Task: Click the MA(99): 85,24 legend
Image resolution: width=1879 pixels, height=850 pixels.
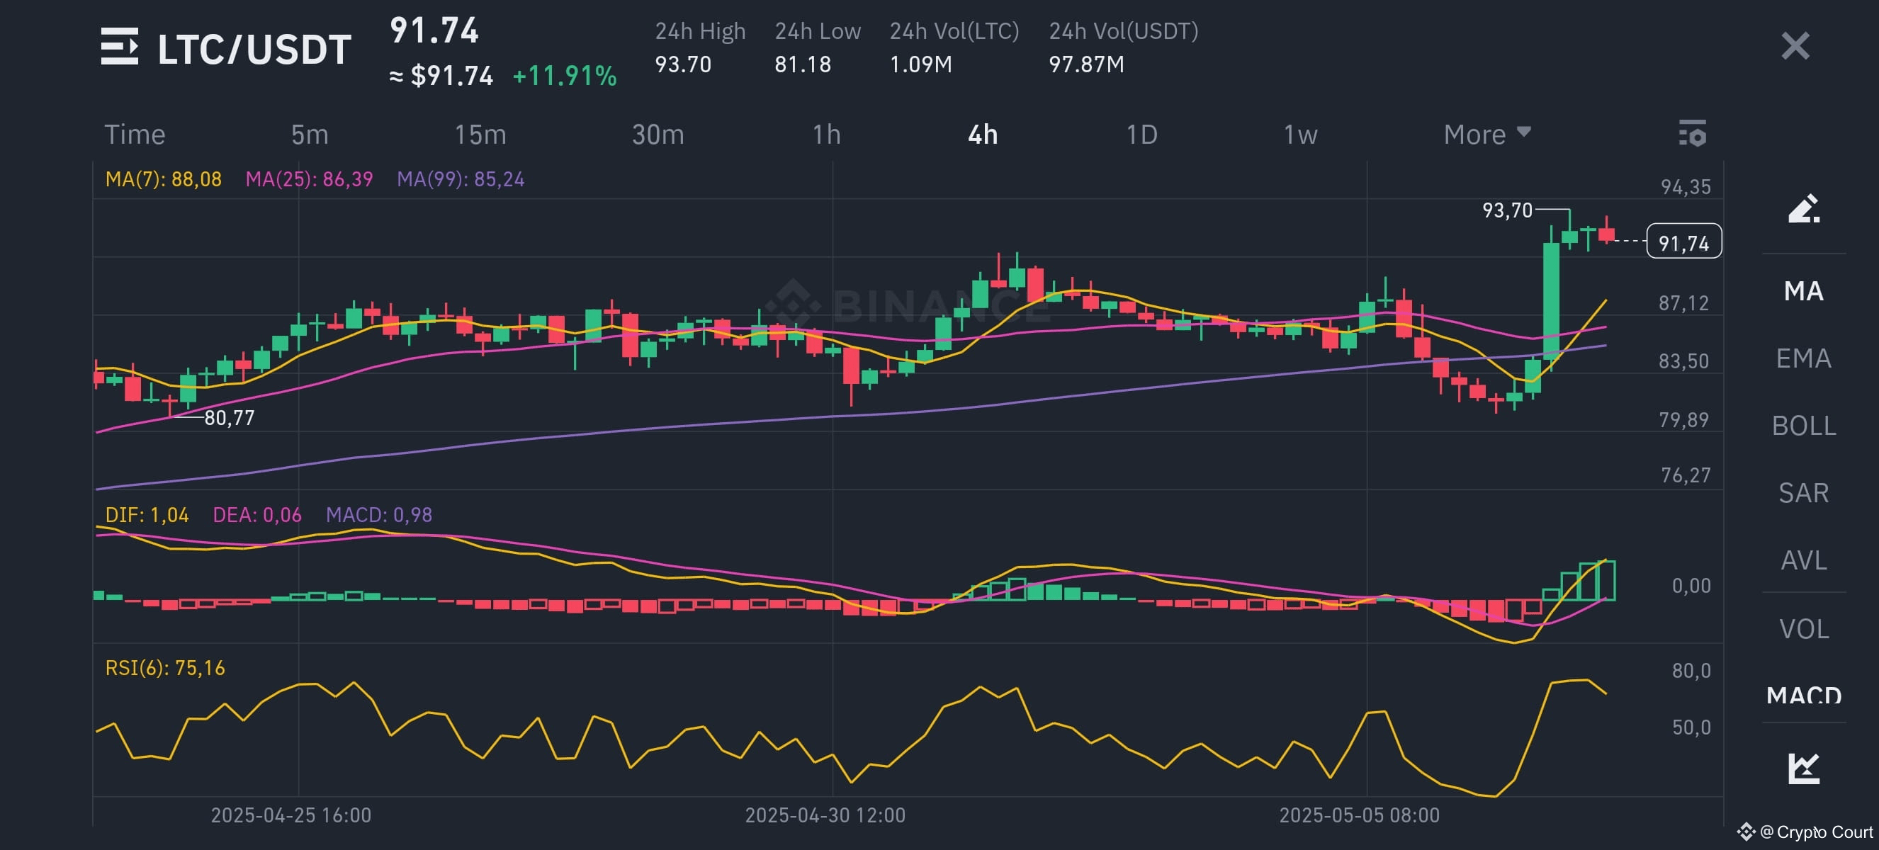Action: (461, 179)
